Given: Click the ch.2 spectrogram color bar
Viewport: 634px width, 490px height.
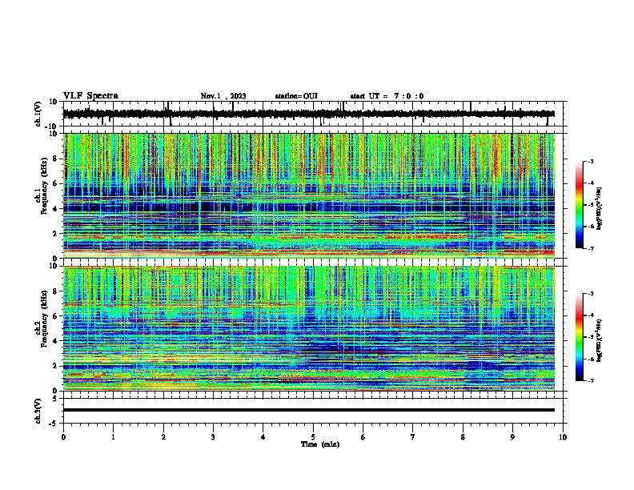Looking at the screenshot, I should point(580,337).
